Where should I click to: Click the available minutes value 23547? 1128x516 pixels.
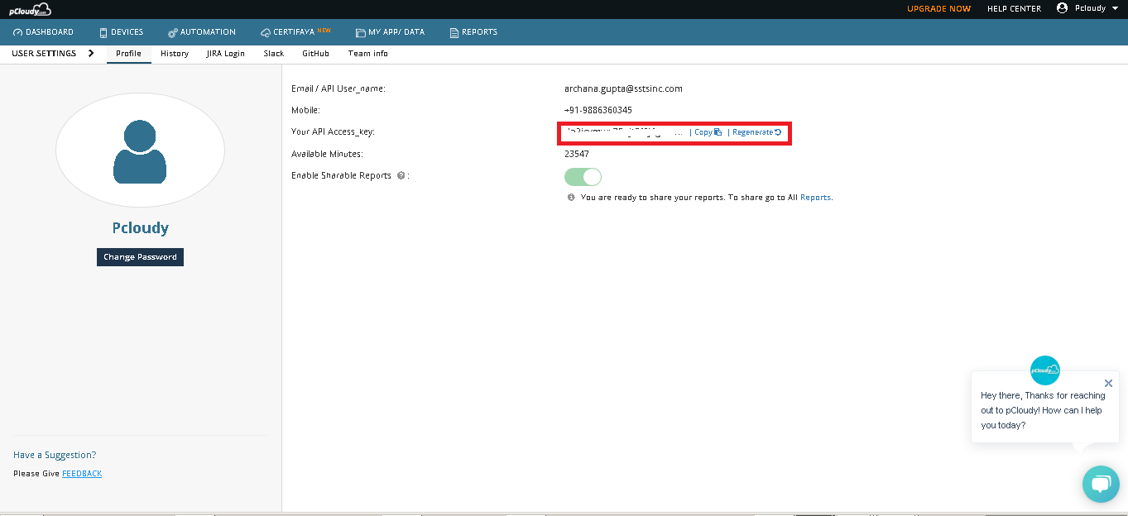(577, 154)
